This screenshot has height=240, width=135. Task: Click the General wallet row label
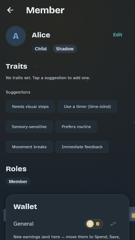23,224
